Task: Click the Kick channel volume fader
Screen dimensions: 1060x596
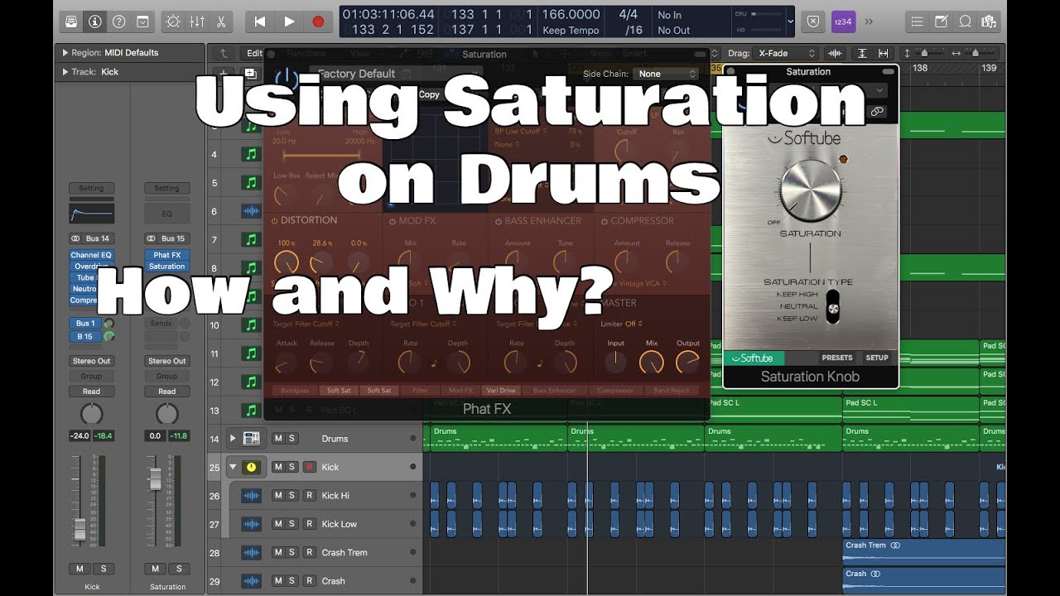Action: [x=80, y=529]
